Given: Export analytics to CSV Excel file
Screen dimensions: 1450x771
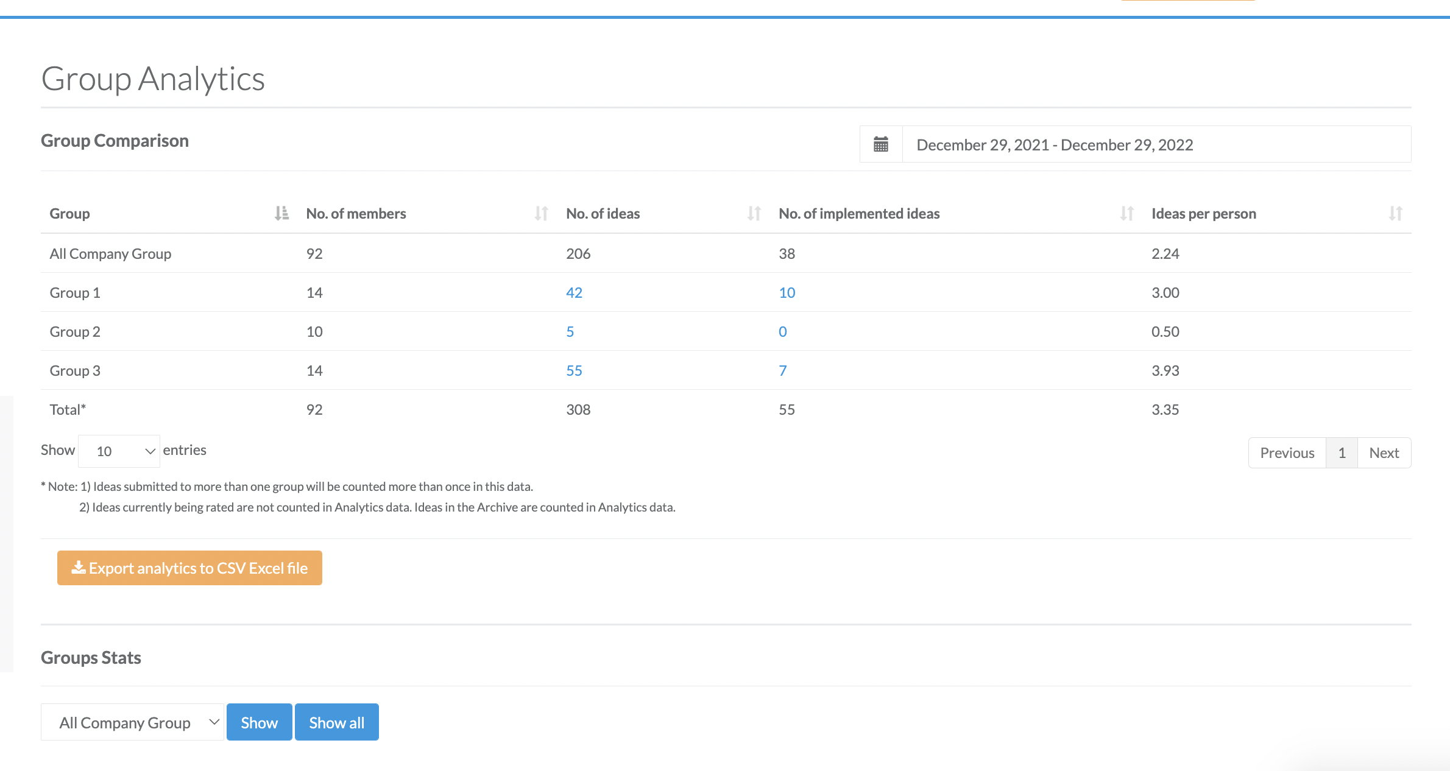Looking at the screenshot, I should (189, 568).
